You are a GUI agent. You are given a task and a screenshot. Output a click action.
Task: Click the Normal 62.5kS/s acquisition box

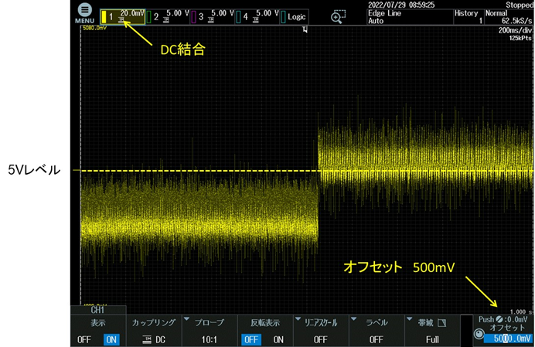pyautogui.click(x=509, y=17)
